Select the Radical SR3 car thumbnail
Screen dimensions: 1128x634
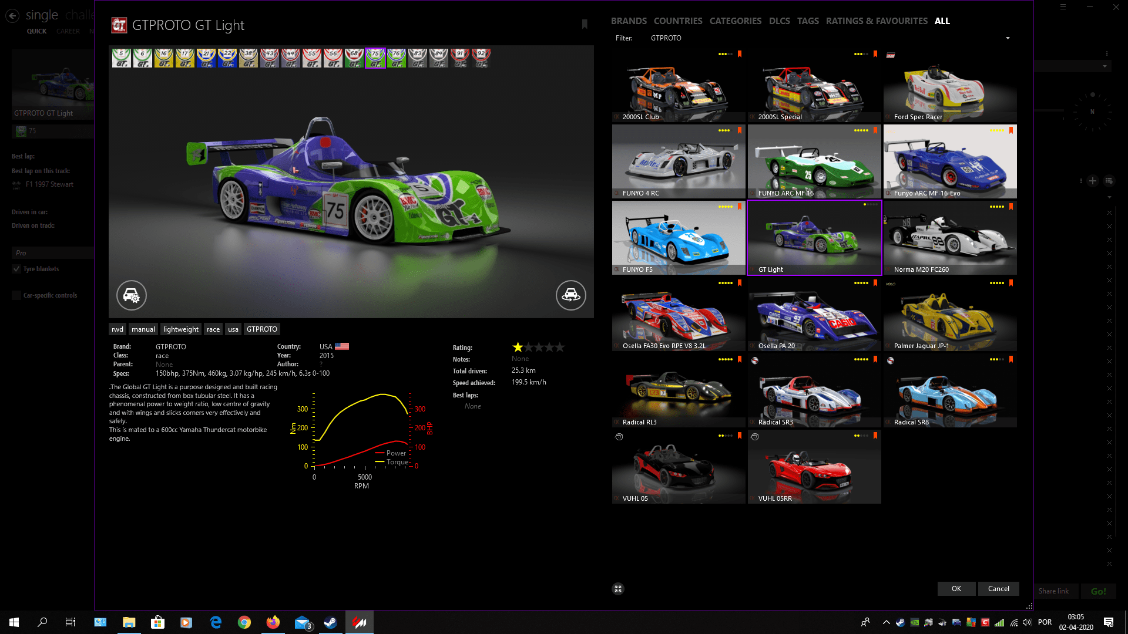(x=814, y=390)
